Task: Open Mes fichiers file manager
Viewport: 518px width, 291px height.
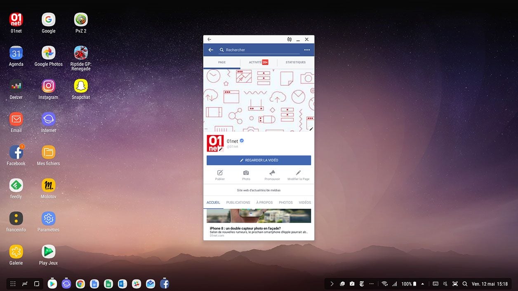Action: 48,152
